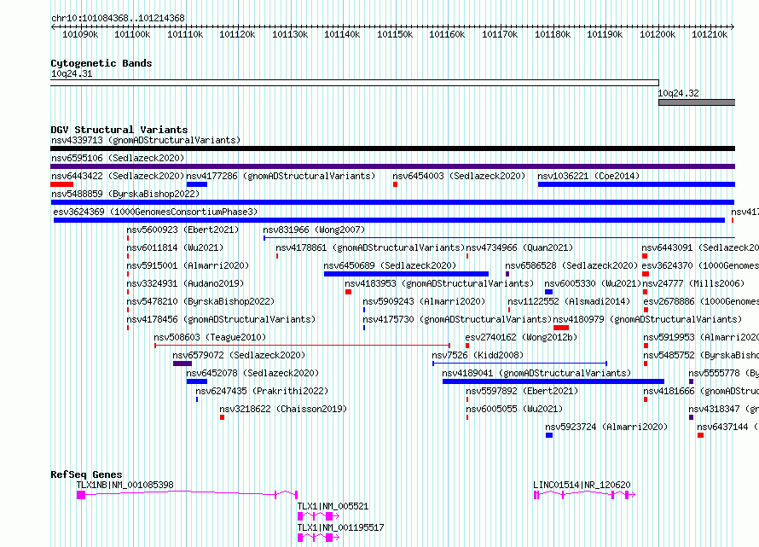This screenshot has width=759, height=547.
Task: Click red marker of nsv3218622 Chaisson2019
Action: [x=223, y=417]
